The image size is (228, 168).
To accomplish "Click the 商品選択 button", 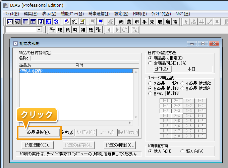I will [x=39, y=132].
